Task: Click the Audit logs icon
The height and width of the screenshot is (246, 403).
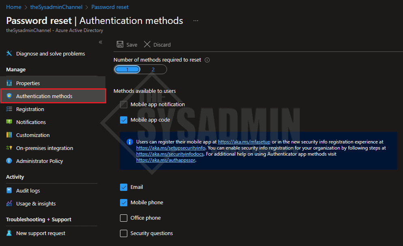Action: point(9,190)
